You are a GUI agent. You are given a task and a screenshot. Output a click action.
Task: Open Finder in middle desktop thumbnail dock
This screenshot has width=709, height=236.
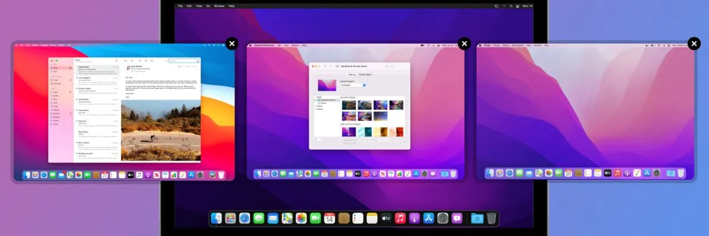coord(259,173)
